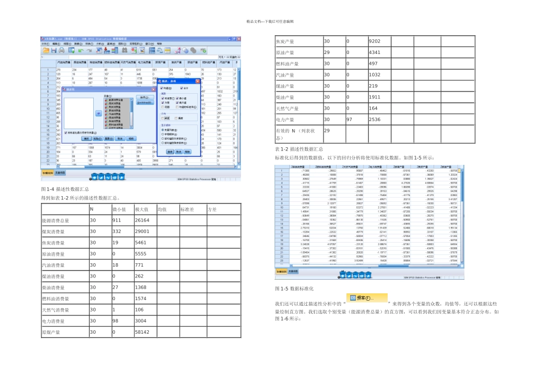Select the ascending means order radio button
The image size is (540, 382).
pos(163,139)
